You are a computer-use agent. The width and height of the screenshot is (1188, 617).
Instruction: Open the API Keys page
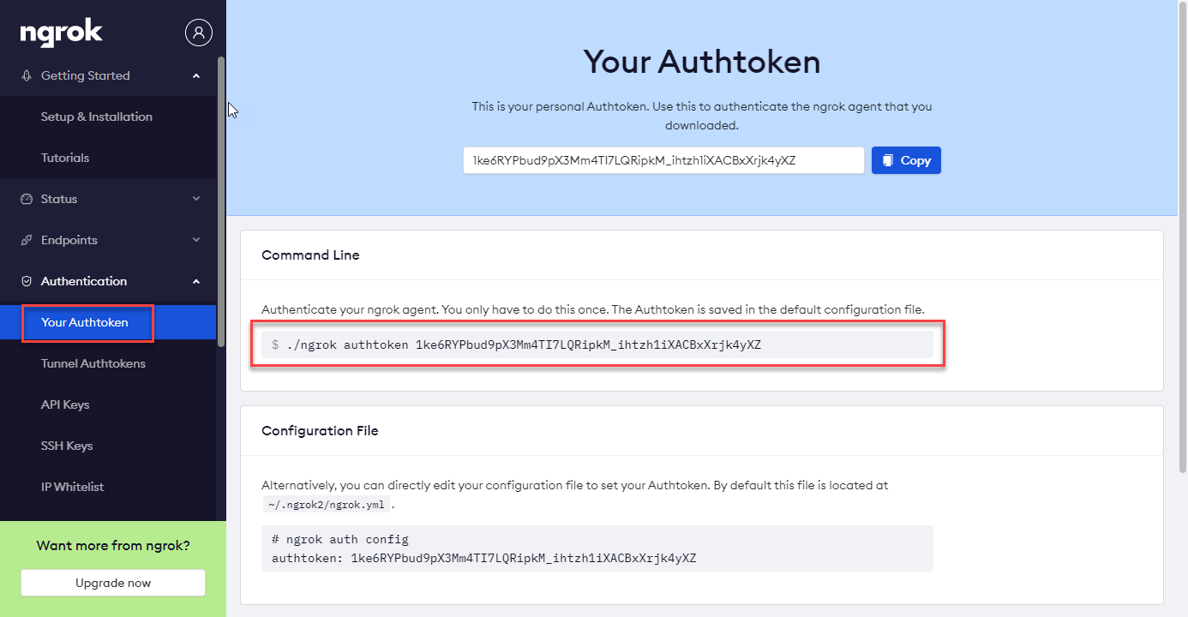(65, 404)
